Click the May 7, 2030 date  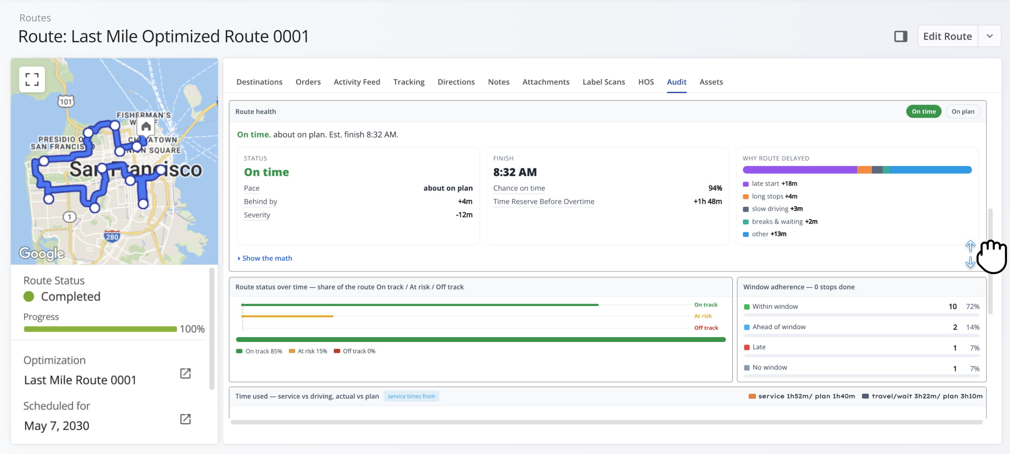pyautogui.click(x=57, y=425)
